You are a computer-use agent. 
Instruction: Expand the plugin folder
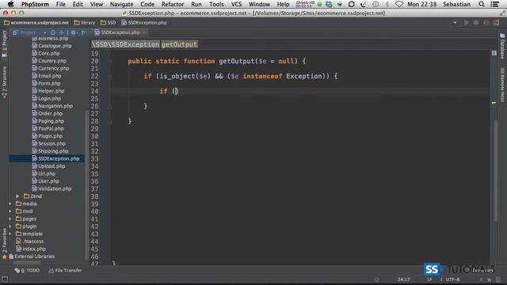point(10,226)
